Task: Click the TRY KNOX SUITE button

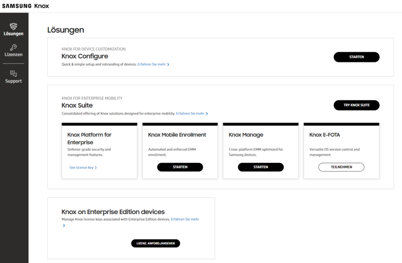Action: [356, 105]
